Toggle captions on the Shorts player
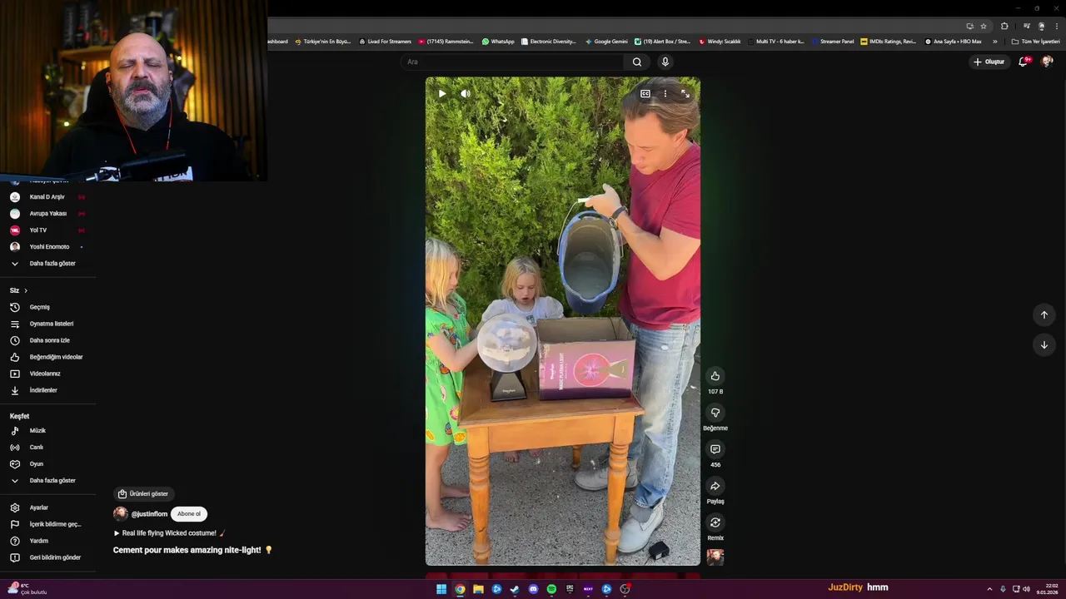The width and height of the screenshot is (1066, 599). pos(645,94)
